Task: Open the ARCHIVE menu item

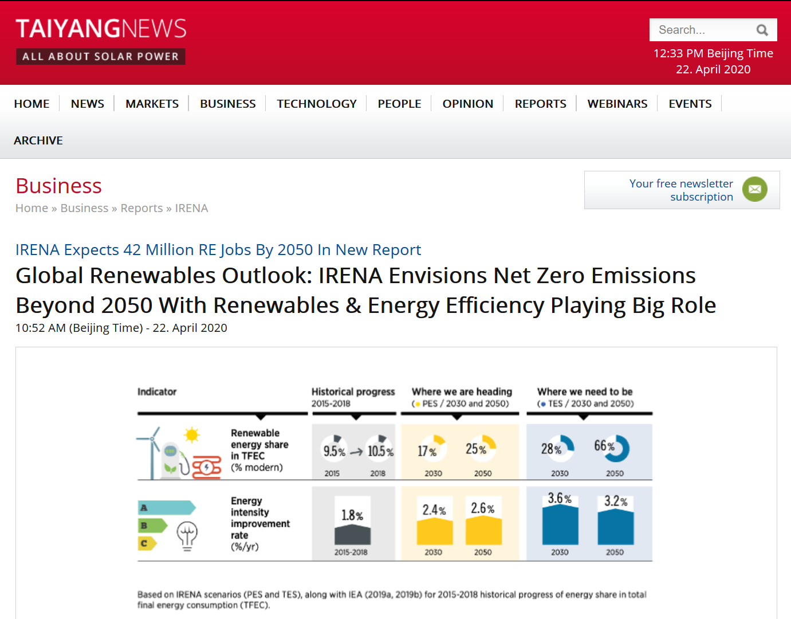Action: (x=38, y=140)
